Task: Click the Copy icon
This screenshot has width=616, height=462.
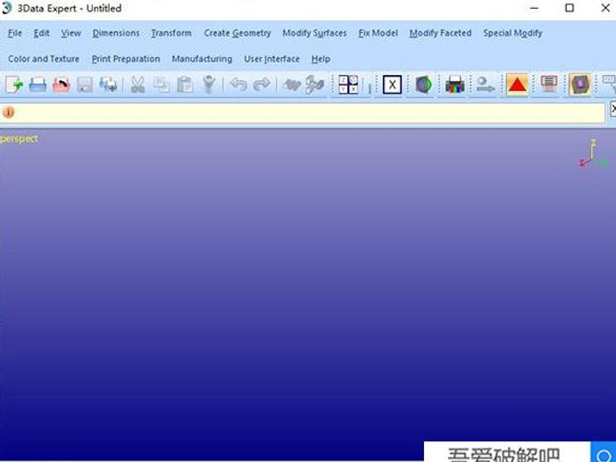Action: [162, 85]
